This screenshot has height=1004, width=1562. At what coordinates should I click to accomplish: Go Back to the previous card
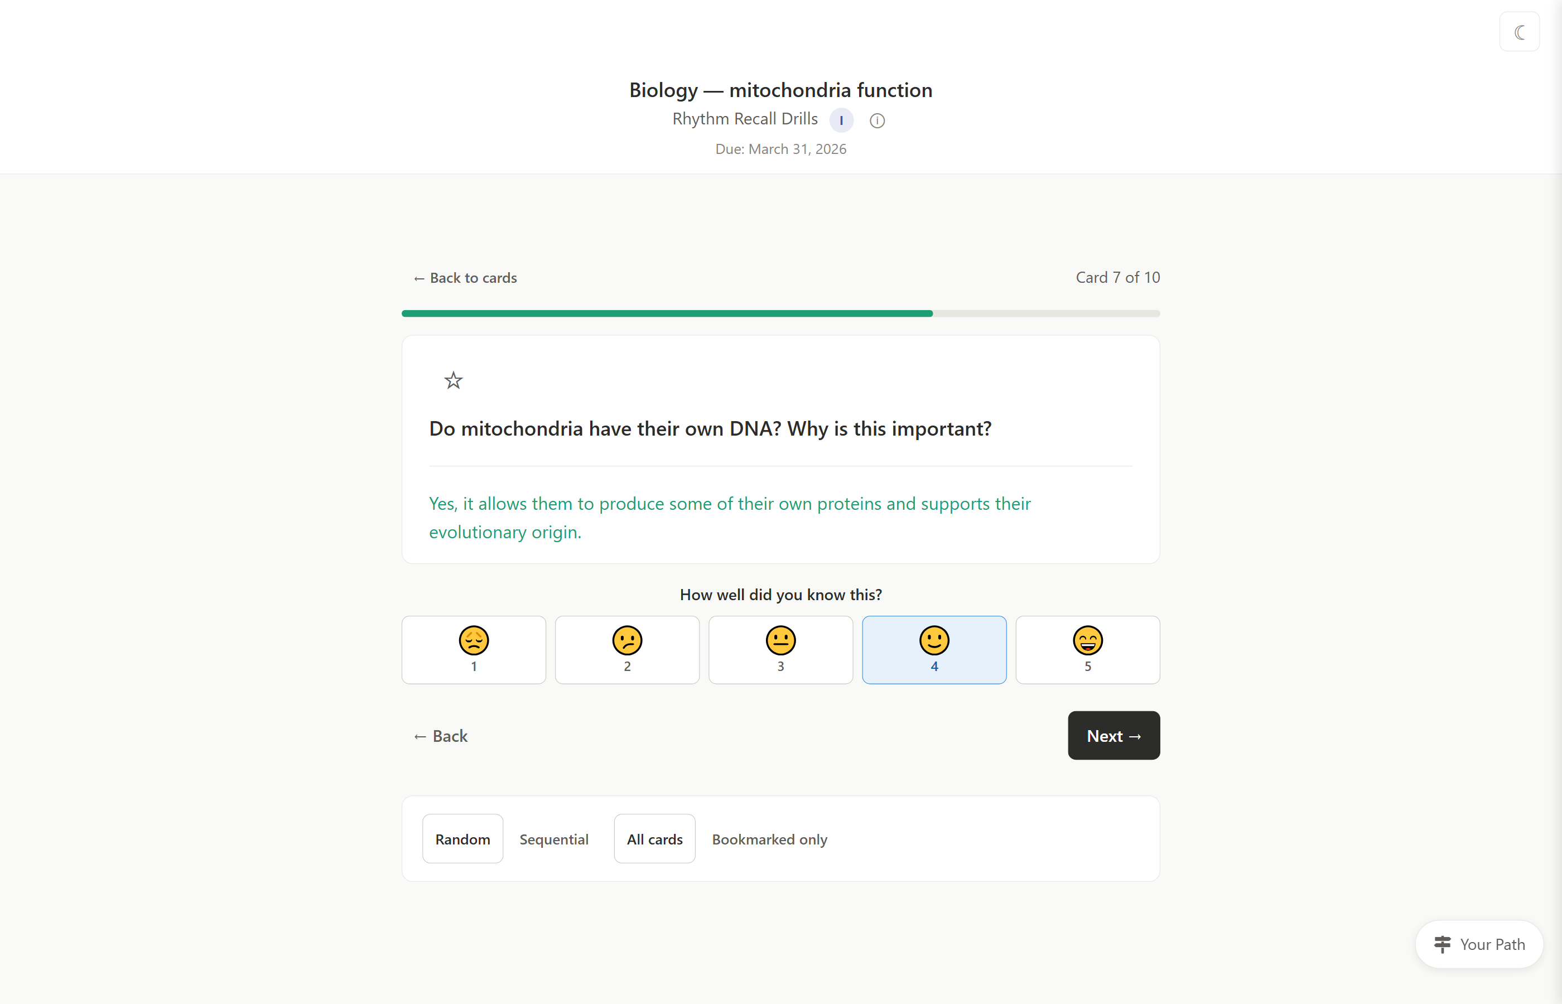tap(441, 736)
